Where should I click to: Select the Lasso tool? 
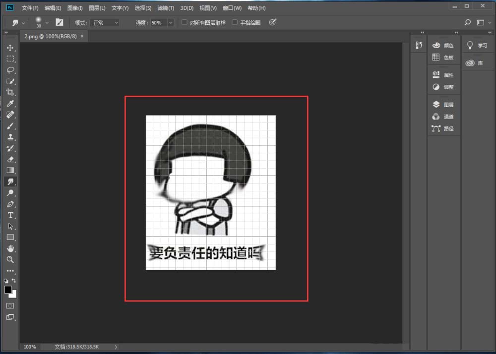[x=10, y=70]
